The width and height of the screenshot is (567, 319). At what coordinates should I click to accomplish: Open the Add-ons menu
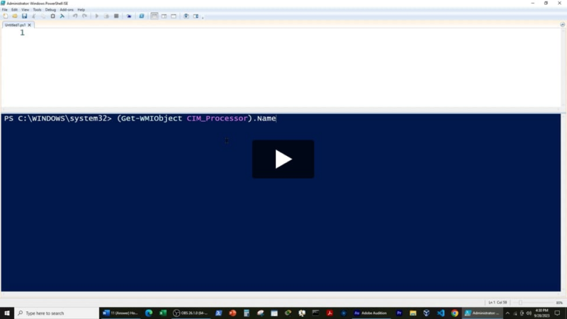point(67,9)
